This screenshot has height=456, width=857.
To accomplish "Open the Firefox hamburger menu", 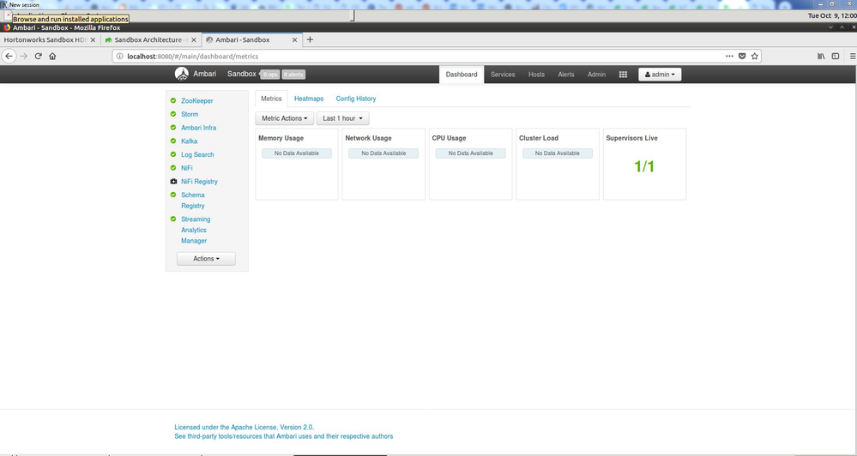I will click(852, 56).
